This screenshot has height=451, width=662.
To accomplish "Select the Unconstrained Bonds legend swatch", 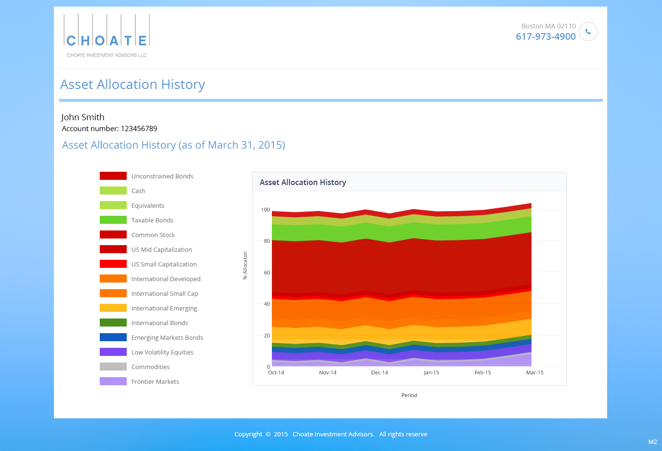I will click(x=113, y=176).
